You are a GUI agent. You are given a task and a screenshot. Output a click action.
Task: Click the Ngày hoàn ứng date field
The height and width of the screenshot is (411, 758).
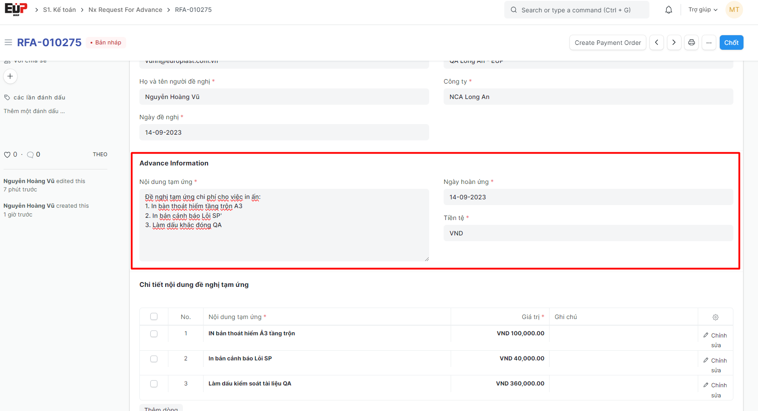pos(588,197)
